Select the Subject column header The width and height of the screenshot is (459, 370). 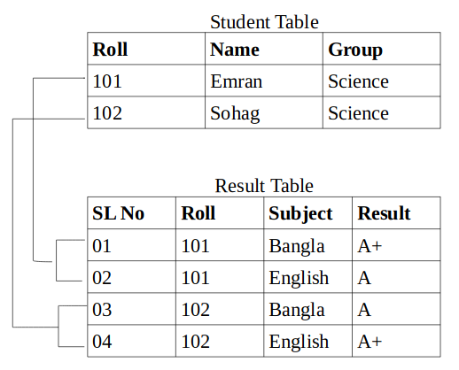(307, 213)
